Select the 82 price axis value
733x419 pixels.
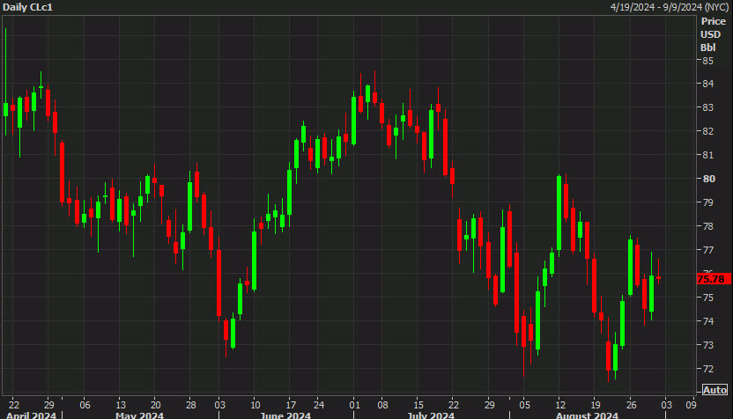pos(707,131)
